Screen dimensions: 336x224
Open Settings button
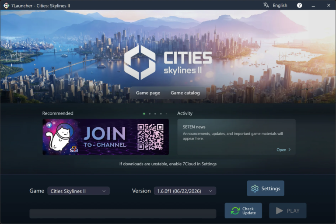coord(266,188)
